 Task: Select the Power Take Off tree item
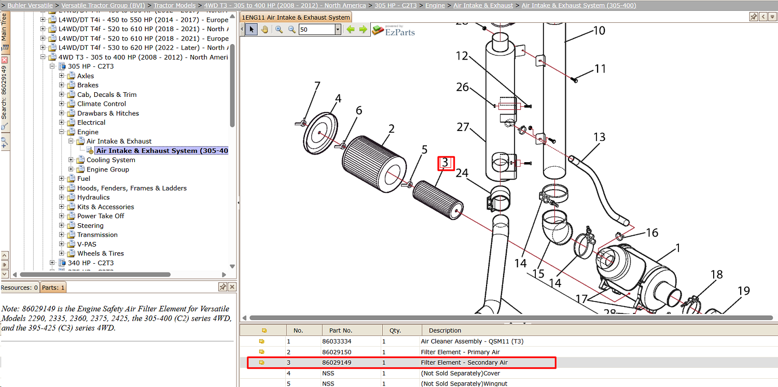[101, 216]
